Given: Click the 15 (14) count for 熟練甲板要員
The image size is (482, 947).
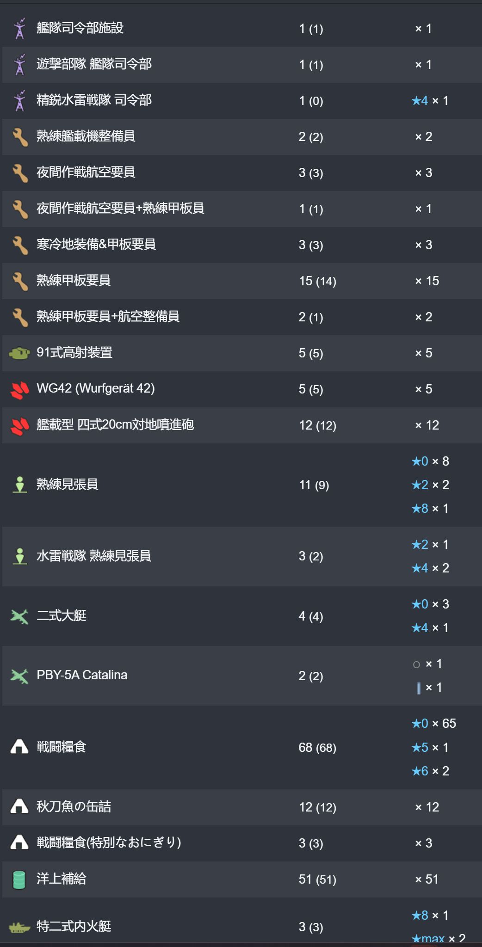Looking at the screenshot, I should (x=317, y=281).
